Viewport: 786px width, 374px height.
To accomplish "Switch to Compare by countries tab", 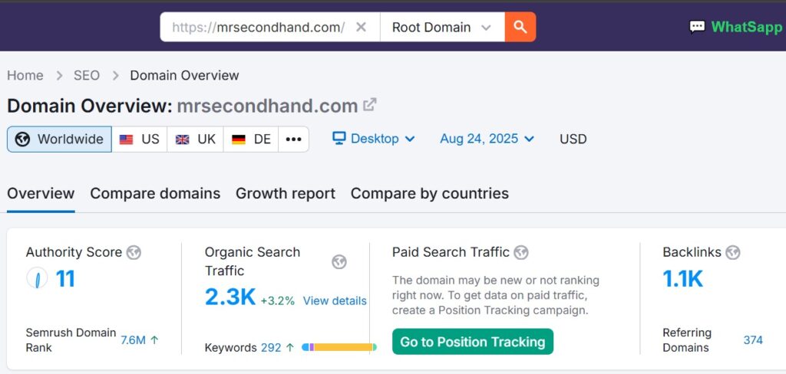I will tap(430, 194).
